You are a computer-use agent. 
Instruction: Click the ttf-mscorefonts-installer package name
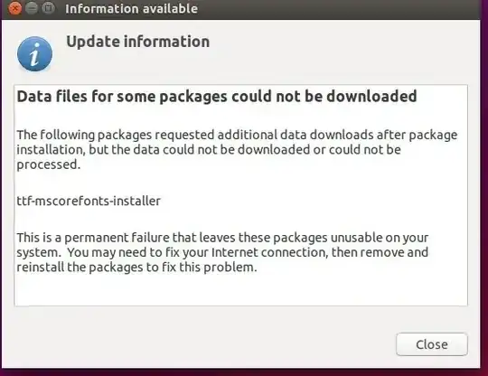pos(89,201)
